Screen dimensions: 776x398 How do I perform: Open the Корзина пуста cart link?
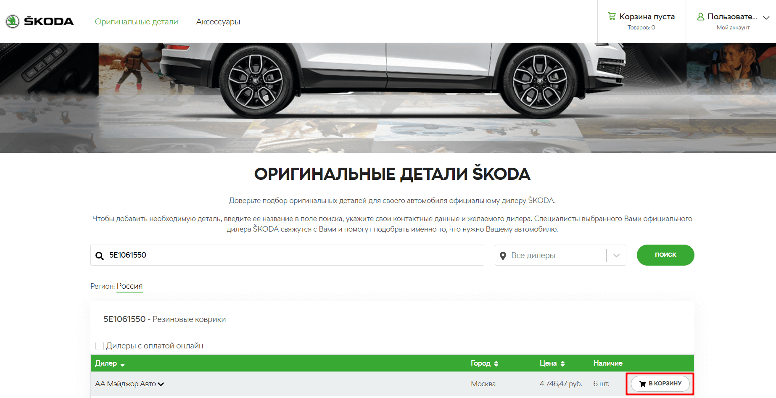click(x=647, y=16)
